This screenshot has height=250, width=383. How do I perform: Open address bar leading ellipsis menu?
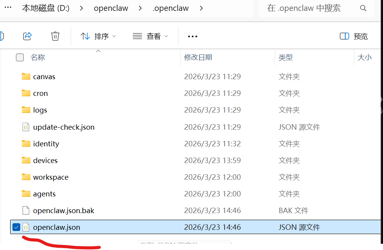click(8, 7)
